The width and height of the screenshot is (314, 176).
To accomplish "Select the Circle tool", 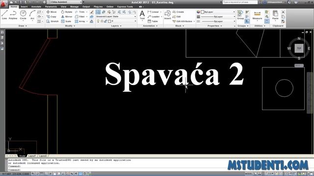I will click(23, 15).
